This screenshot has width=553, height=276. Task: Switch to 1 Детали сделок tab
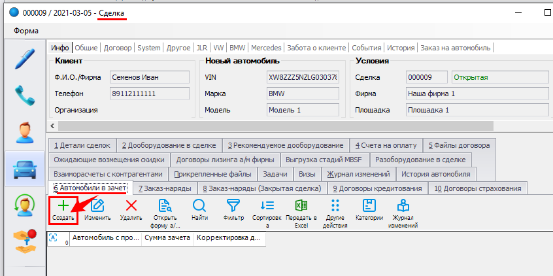pos(83,145)
